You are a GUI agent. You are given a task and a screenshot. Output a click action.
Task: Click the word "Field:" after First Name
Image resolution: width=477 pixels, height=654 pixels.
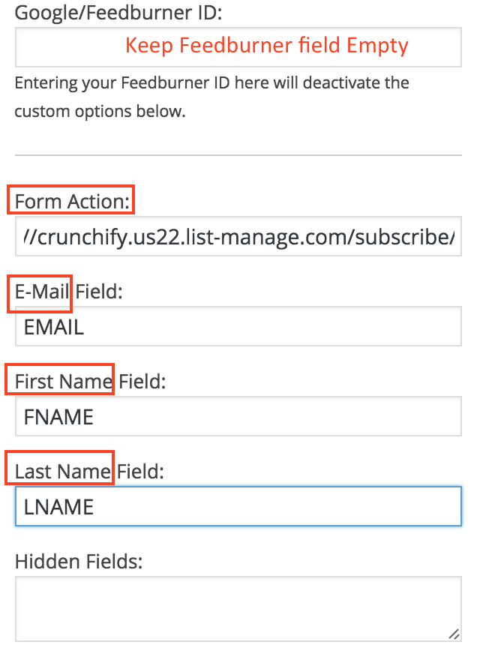142,381
